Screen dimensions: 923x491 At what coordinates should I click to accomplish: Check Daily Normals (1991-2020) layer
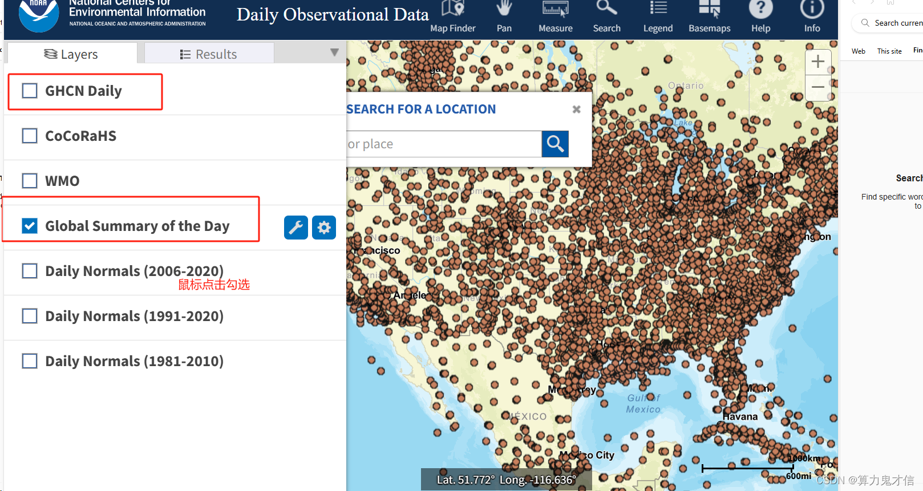(x=30, y=316)
